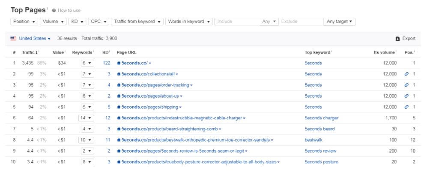Sort by Its volume column header

pos(383,52)
